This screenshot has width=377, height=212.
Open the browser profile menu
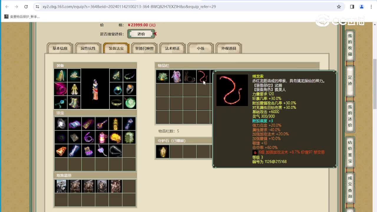click(362, 6)
